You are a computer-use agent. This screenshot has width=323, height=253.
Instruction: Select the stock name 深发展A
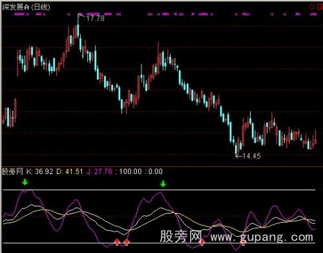click(16, 7)
